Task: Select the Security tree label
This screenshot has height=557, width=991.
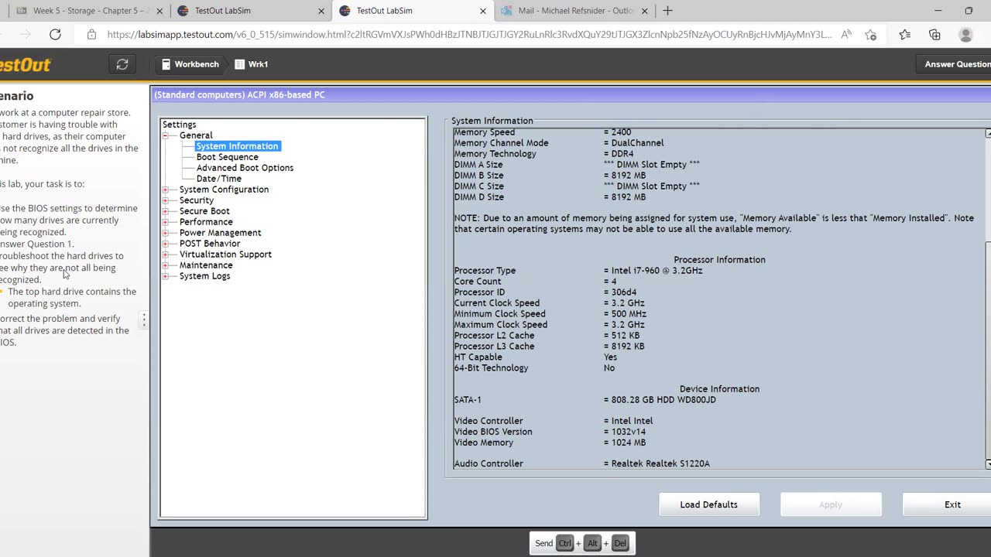Action: click(197, 200)
